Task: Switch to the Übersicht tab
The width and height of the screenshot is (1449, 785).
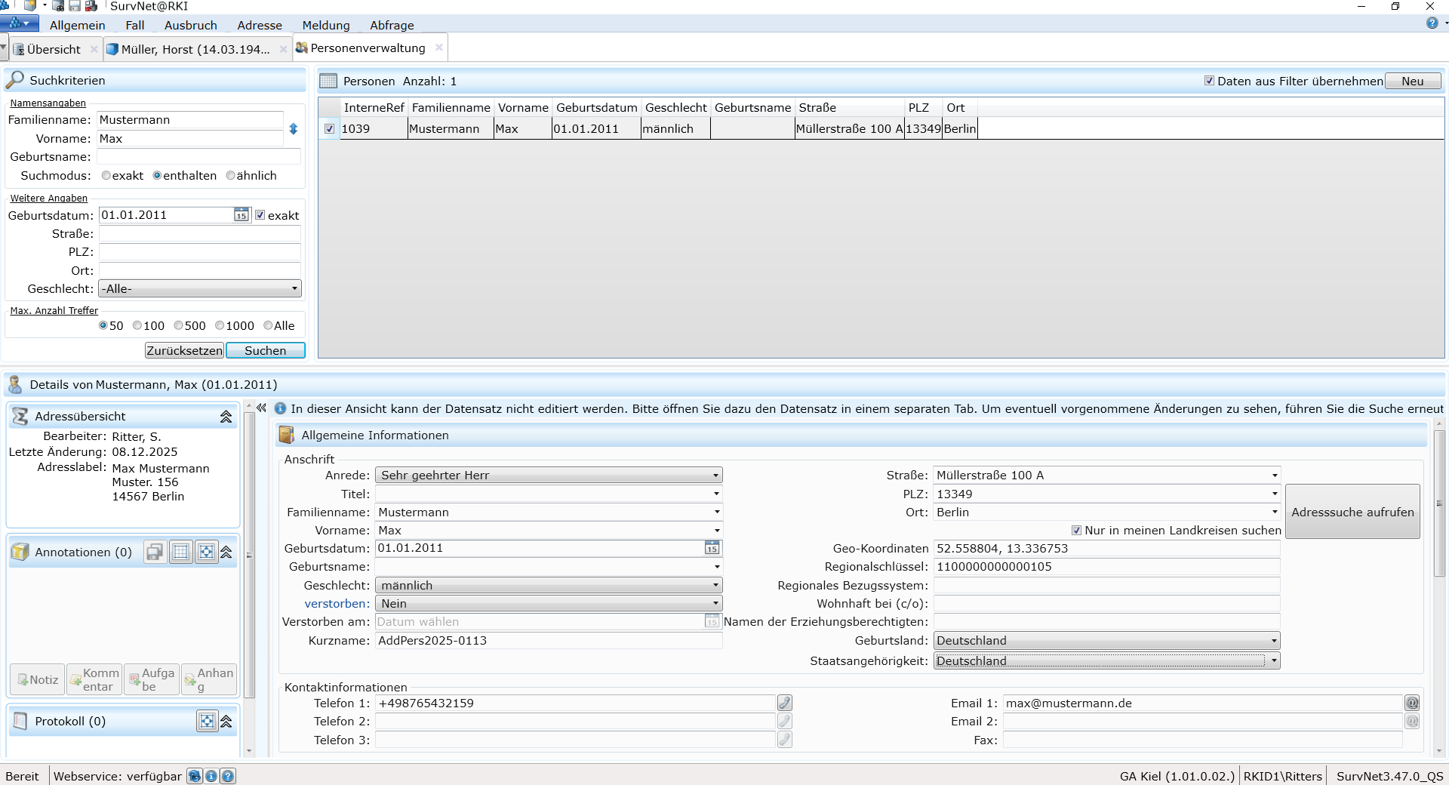Action: point(54,50)
